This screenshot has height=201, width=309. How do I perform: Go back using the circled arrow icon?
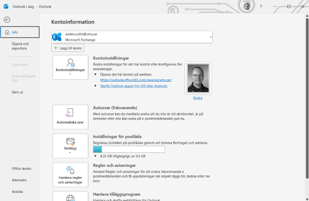(7, 20)
